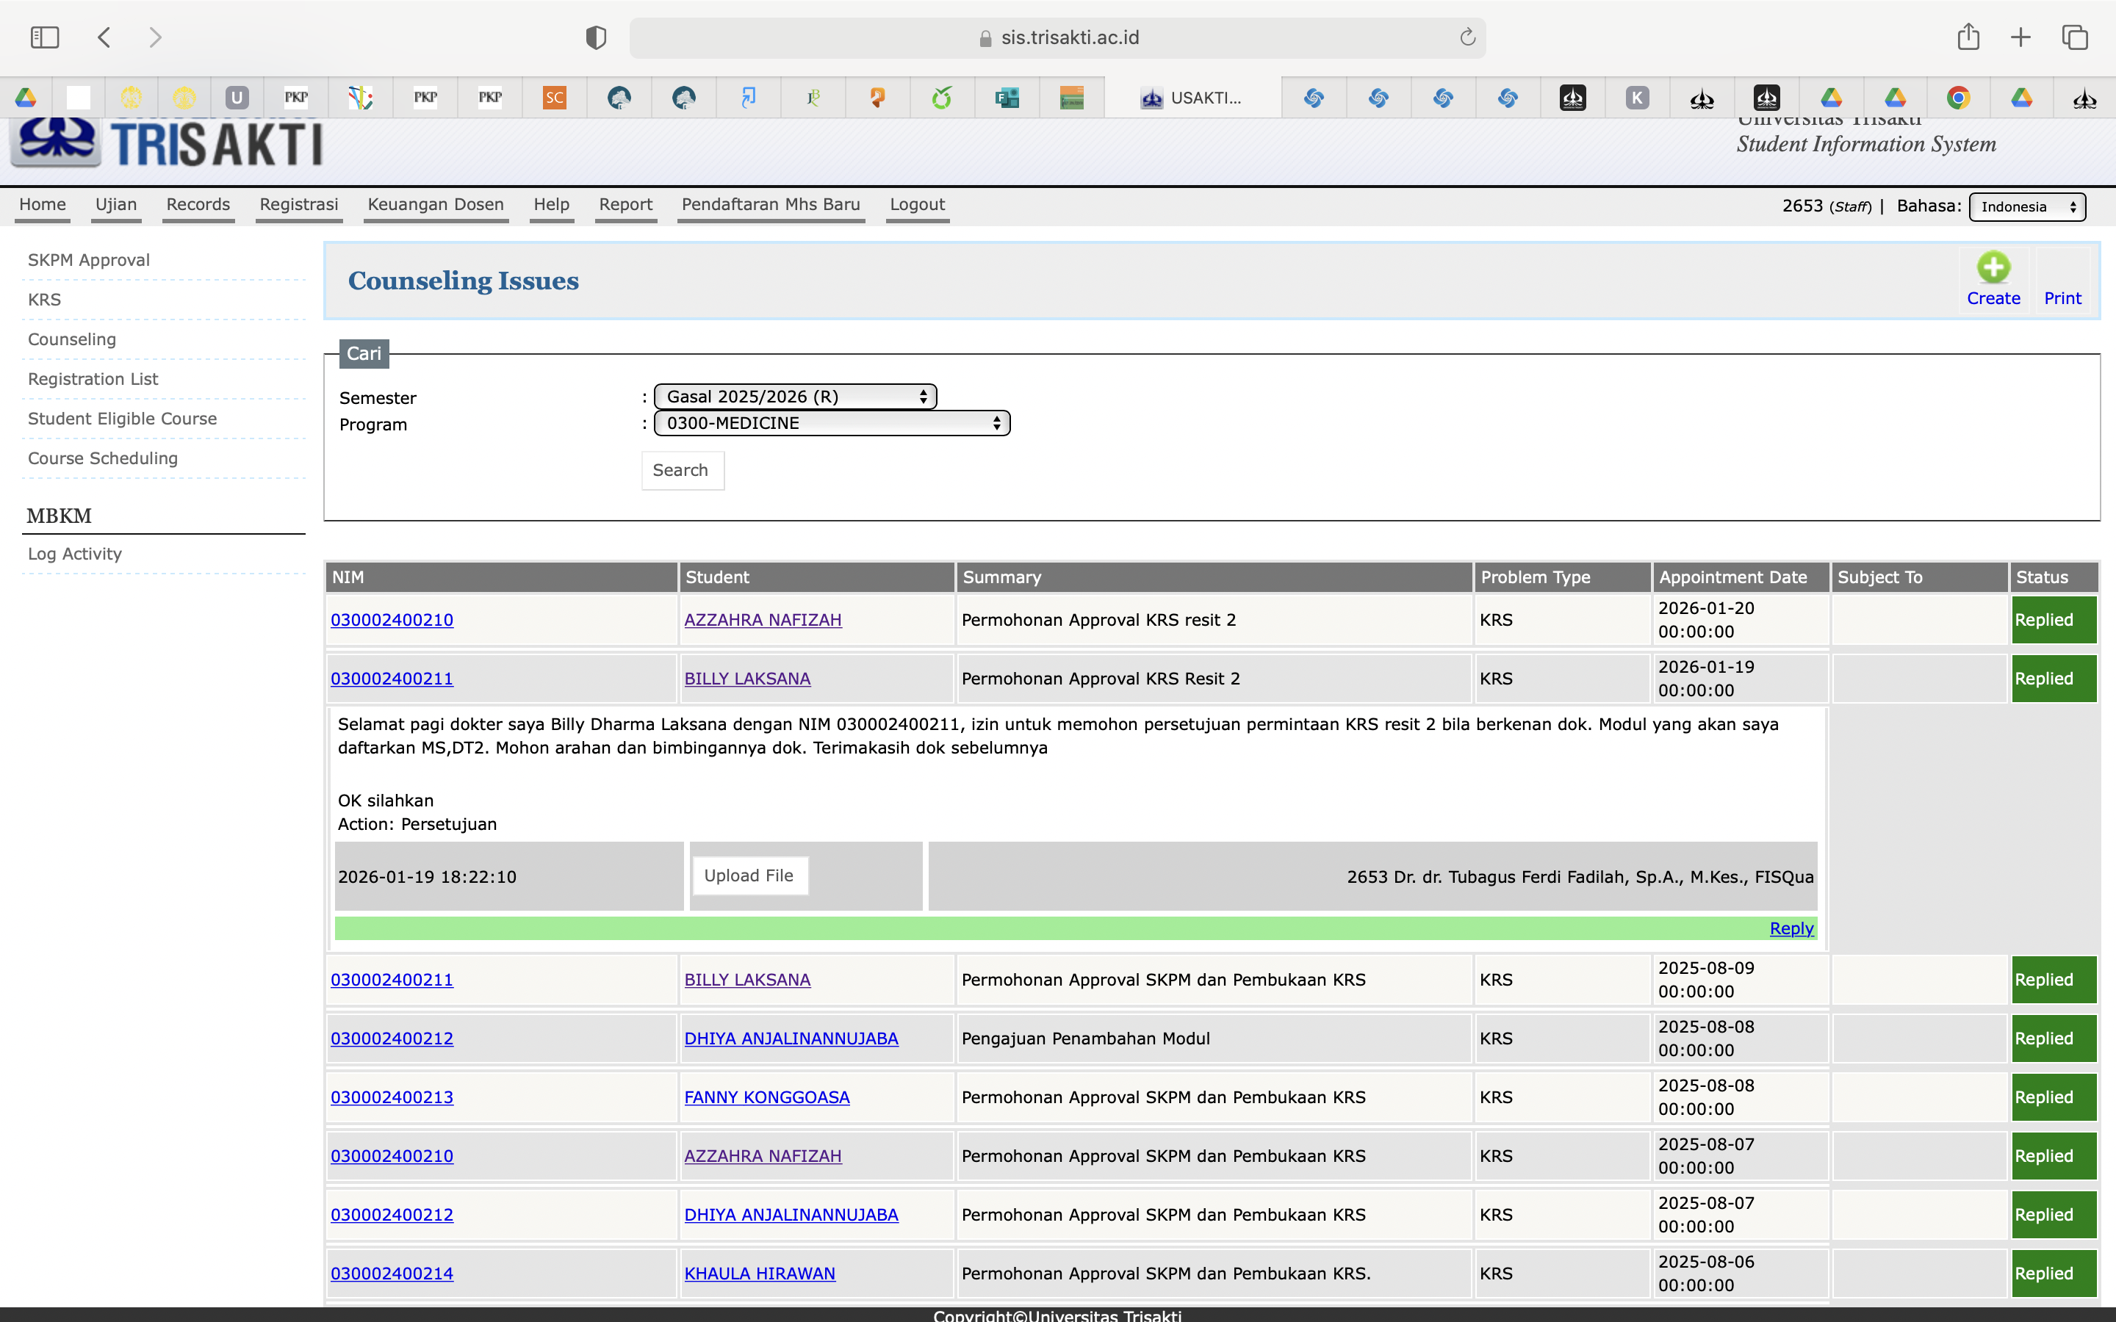Open the Keuangan Dosen menu
The width and height of the screenshot is (2116, 1322).
[x=436, y=205]
